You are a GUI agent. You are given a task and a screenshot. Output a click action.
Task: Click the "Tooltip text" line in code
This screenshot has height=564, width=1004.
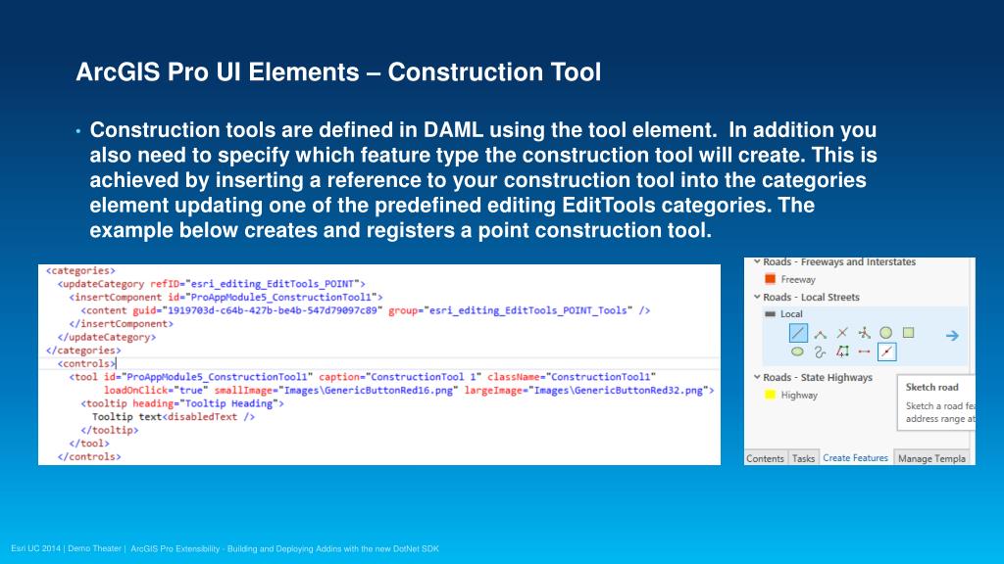pos(174,417)
